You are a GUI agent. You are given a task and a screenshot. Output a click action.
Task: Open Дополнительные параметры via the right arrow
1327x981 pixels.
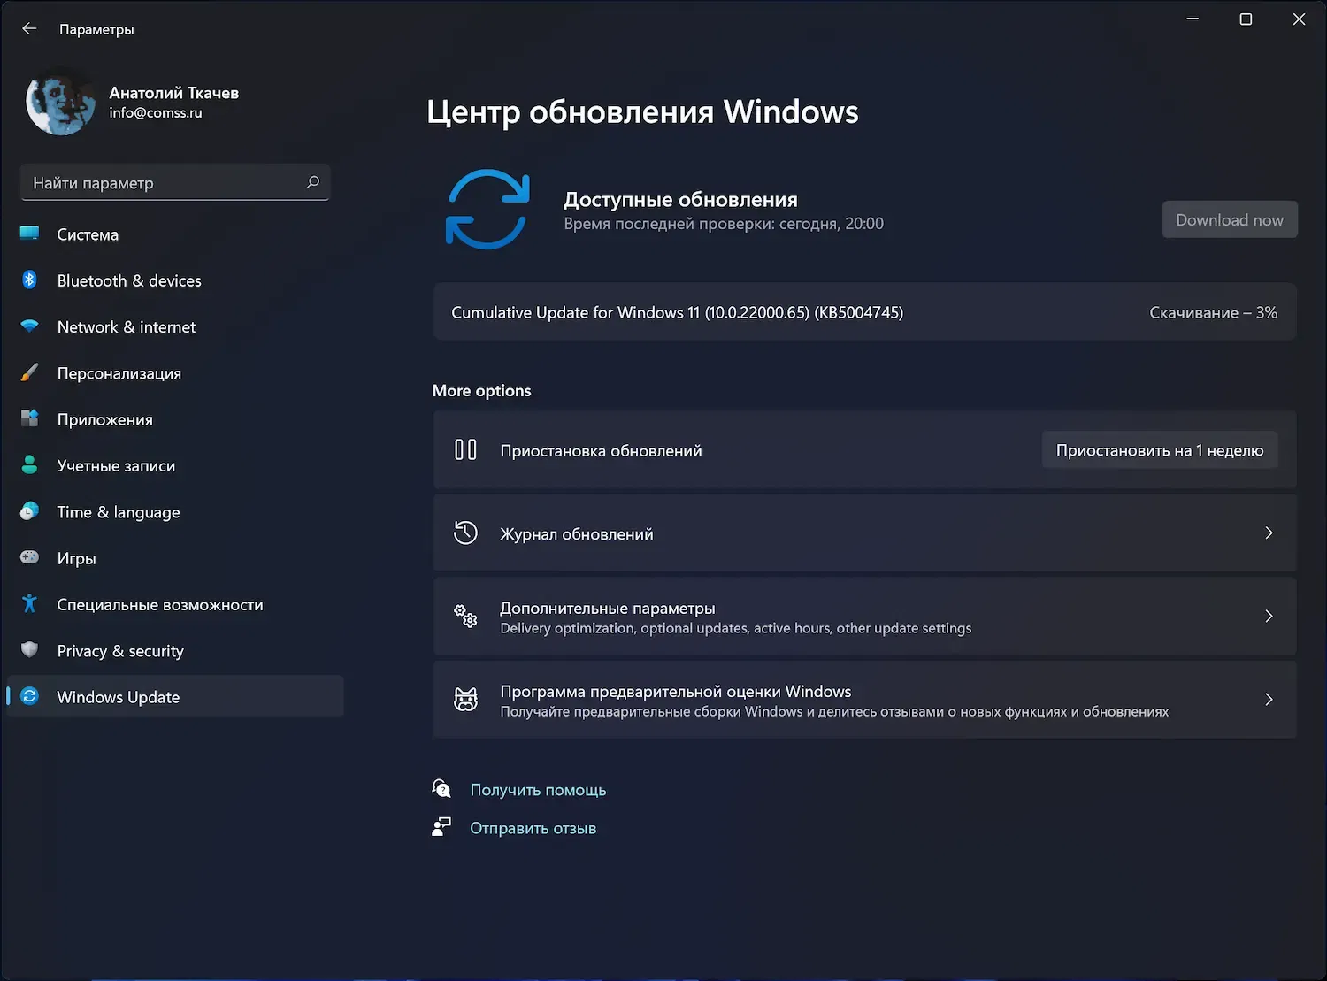1269,616
